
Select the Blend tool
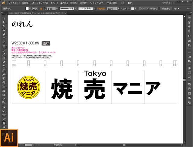click(x=4, y=103)
